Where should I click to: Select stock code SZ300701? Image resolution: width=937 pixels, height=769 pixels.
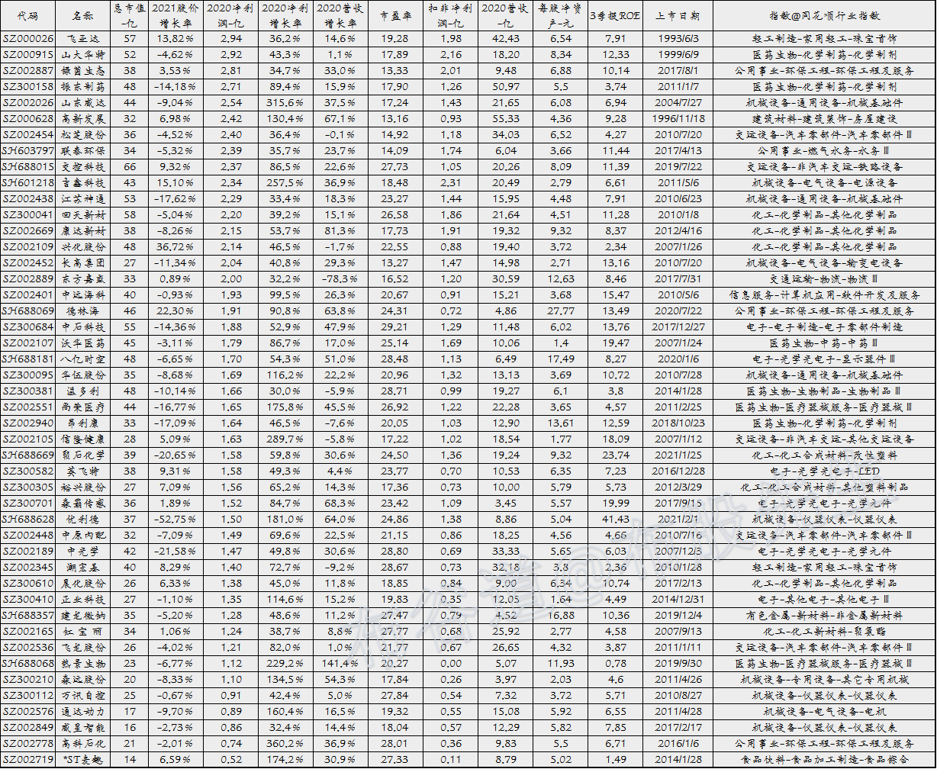(x=27, y=504)
